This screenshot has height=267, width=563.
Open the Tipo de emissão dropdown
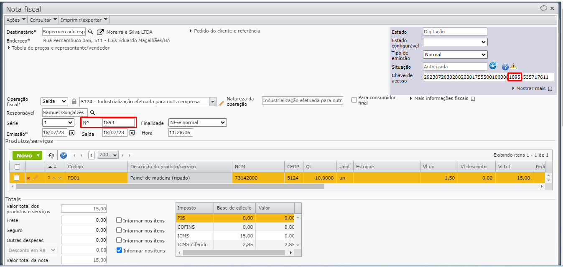pyautogui.click(x=455, y=55)
